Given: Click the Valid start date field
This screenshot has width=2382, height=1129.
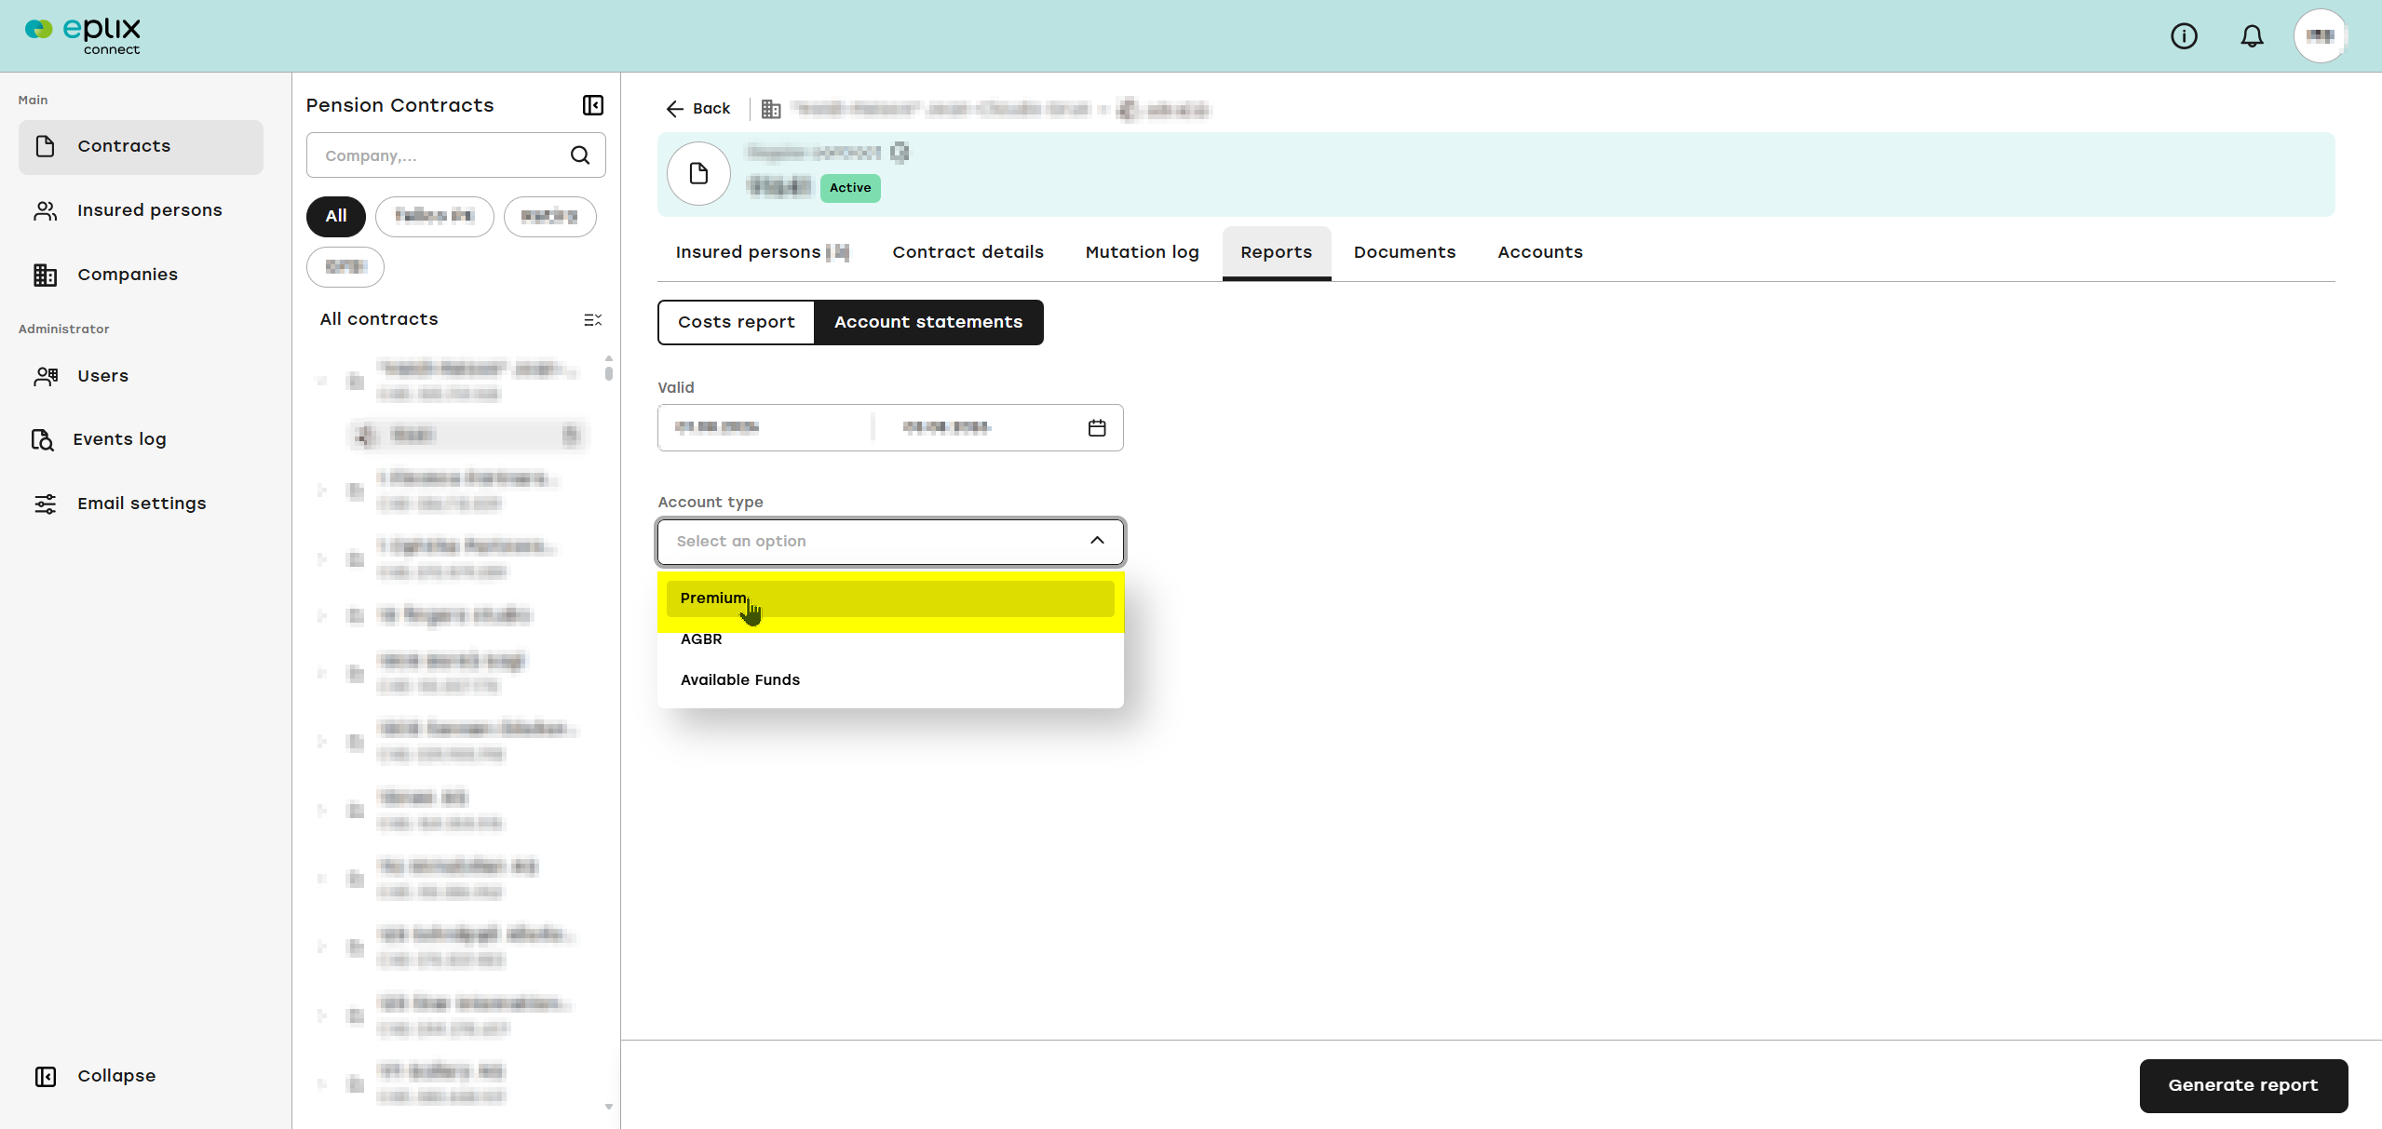Looking at the screenshot, I should click(x=765, y=428).
